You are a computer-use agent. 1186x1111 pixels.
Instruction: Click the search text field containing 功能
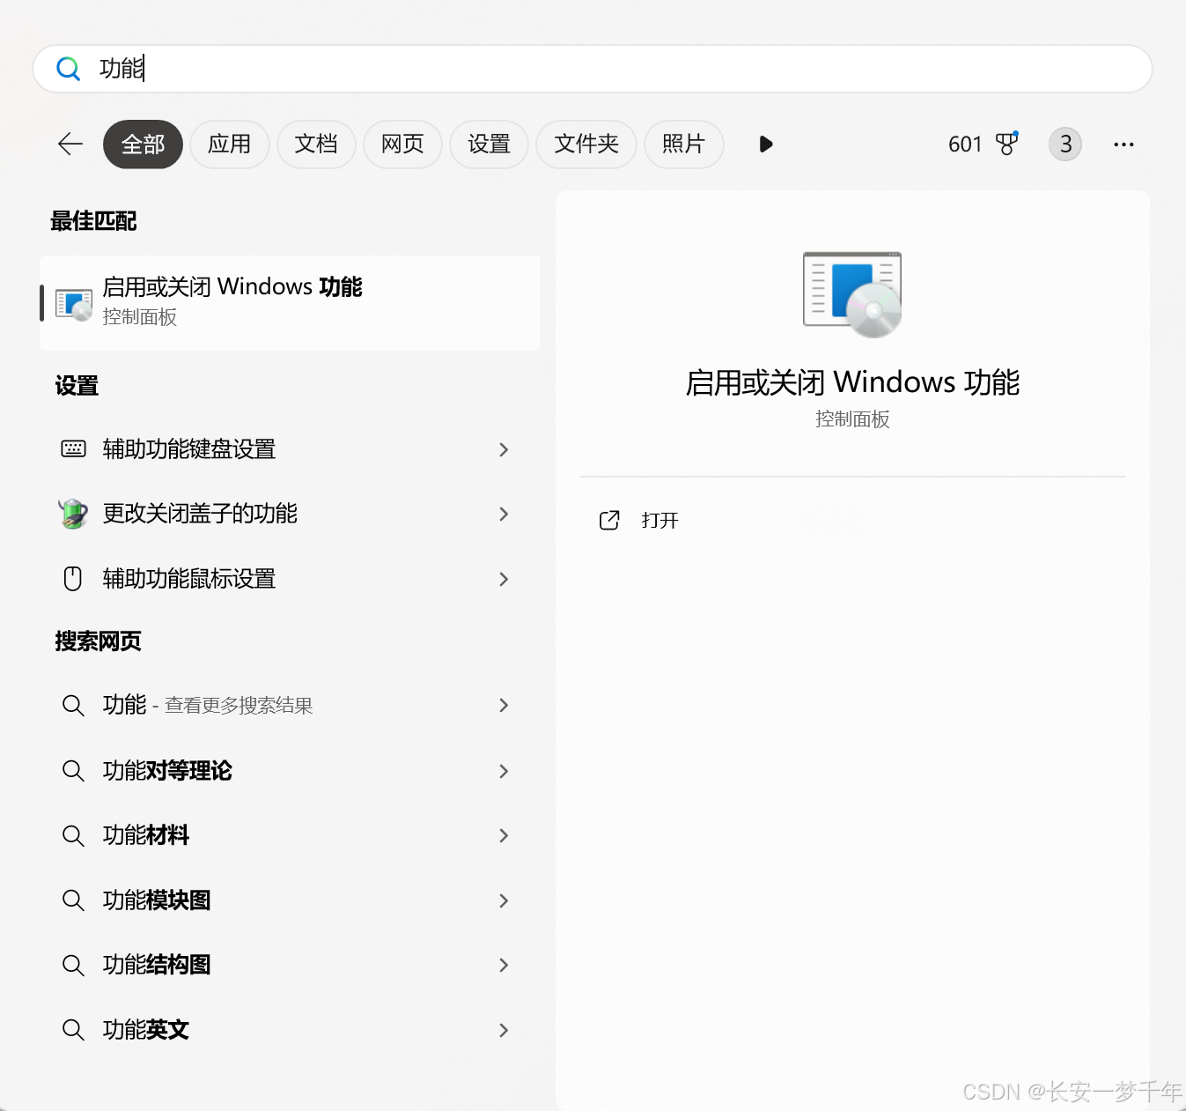(593, 69)
